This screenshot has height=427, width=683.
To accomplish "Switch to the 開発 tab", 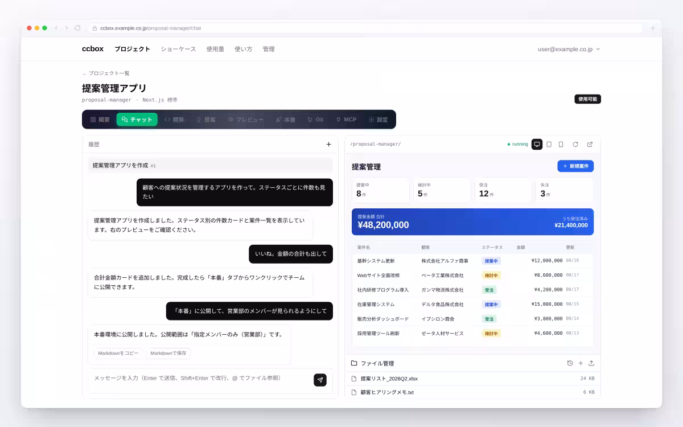I will [174, 120].
